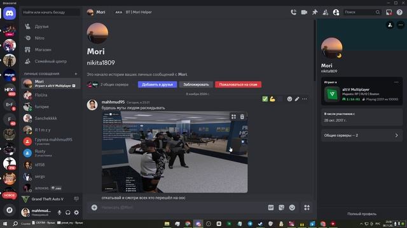Open Steam from the taskbar
This screenshot has width=407, height=228.
(x=260, y=224)
